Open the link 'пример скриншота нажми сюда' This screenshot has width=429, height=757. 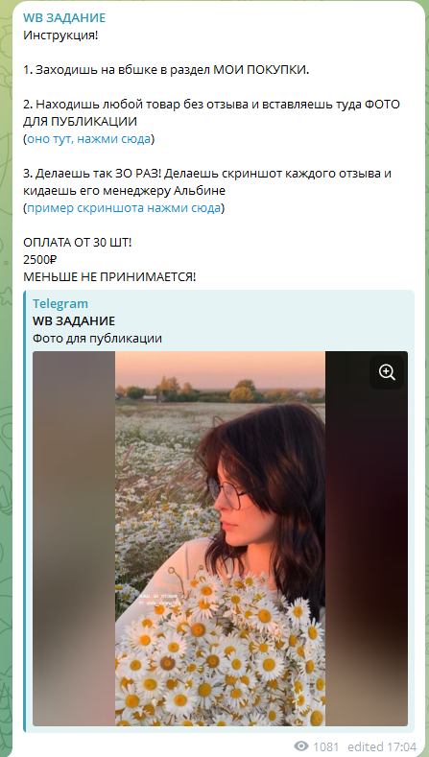pos(124,208)
